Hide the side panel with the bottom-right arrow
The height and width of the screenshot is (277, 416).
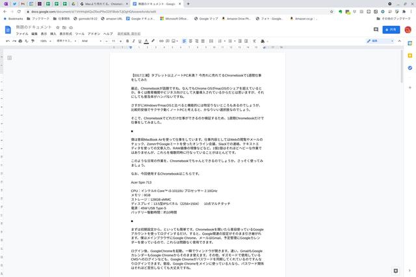(409, 271)
